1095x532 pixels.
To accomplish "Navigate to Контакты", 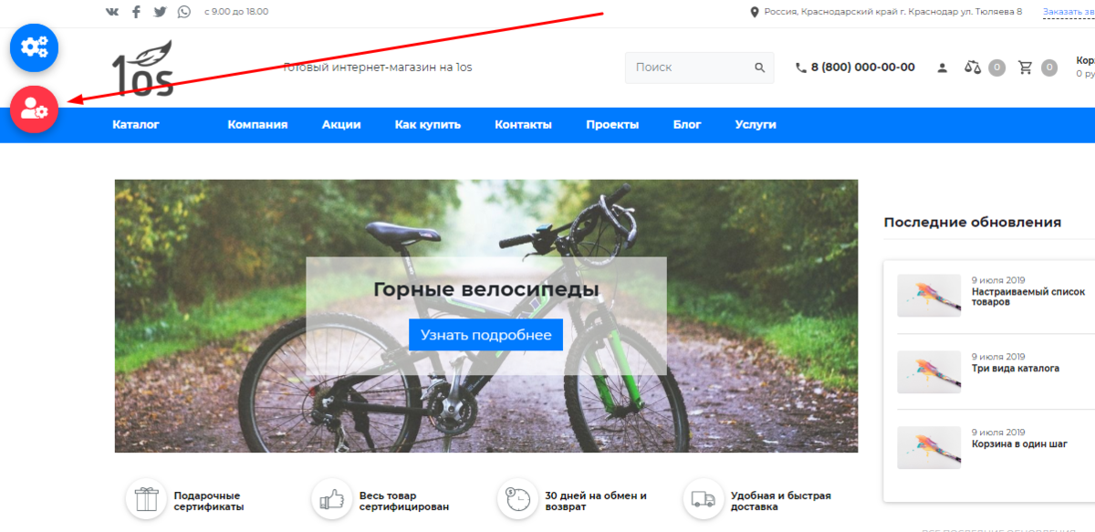I will 524,125.
